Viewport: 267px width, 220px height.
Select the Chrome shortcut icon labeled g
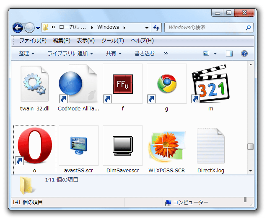(x=167, y=84)
